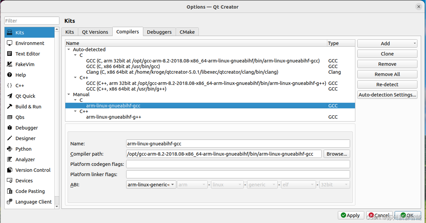Switch to the Debuggers tab

pyautogui.click(x=159, y=32)
